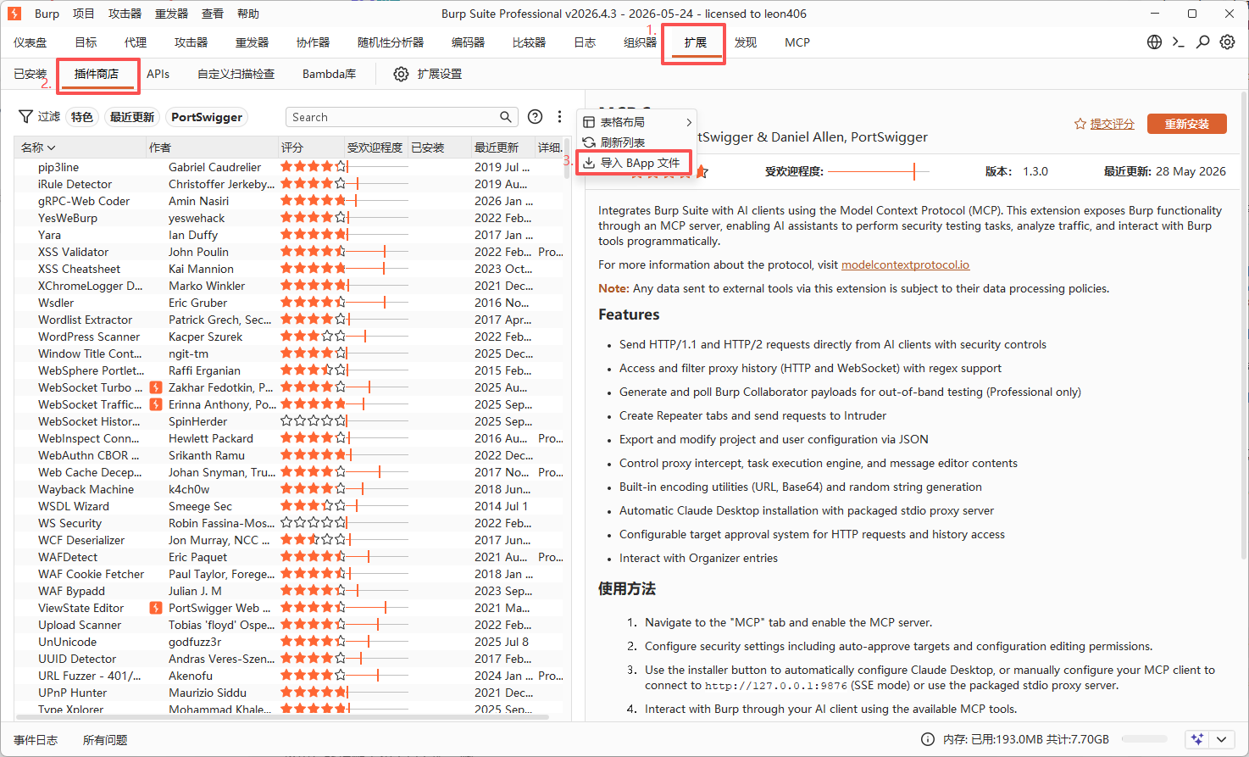Open the MCP tab
Viewport: 1249px width, 757px height.
[797, 42]
